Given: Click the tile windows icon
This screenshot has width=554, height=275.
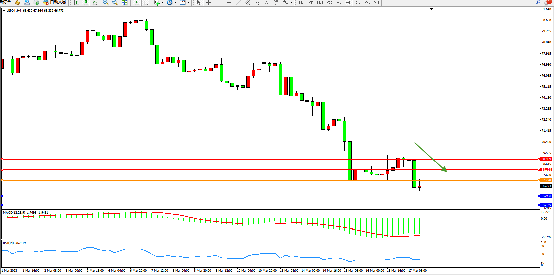Looking at the screenshot, I should pos(125,3).
